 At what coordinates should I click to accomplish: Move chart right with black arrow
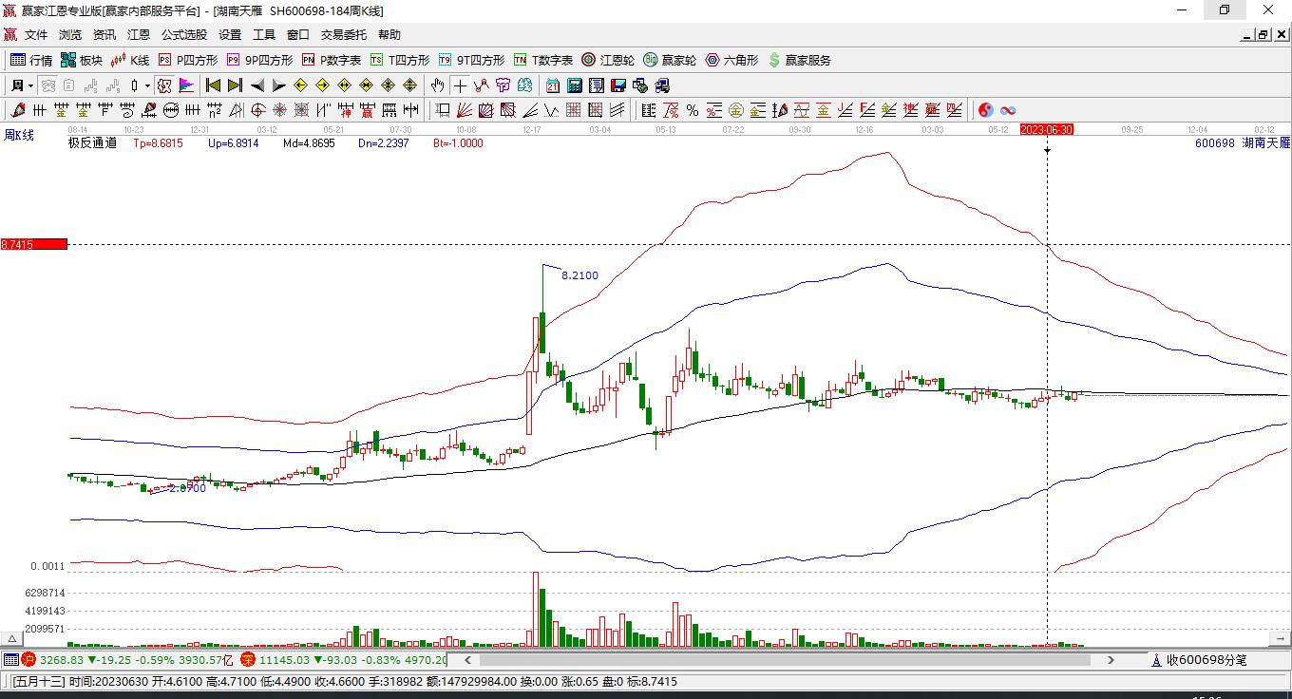point(278,85)
